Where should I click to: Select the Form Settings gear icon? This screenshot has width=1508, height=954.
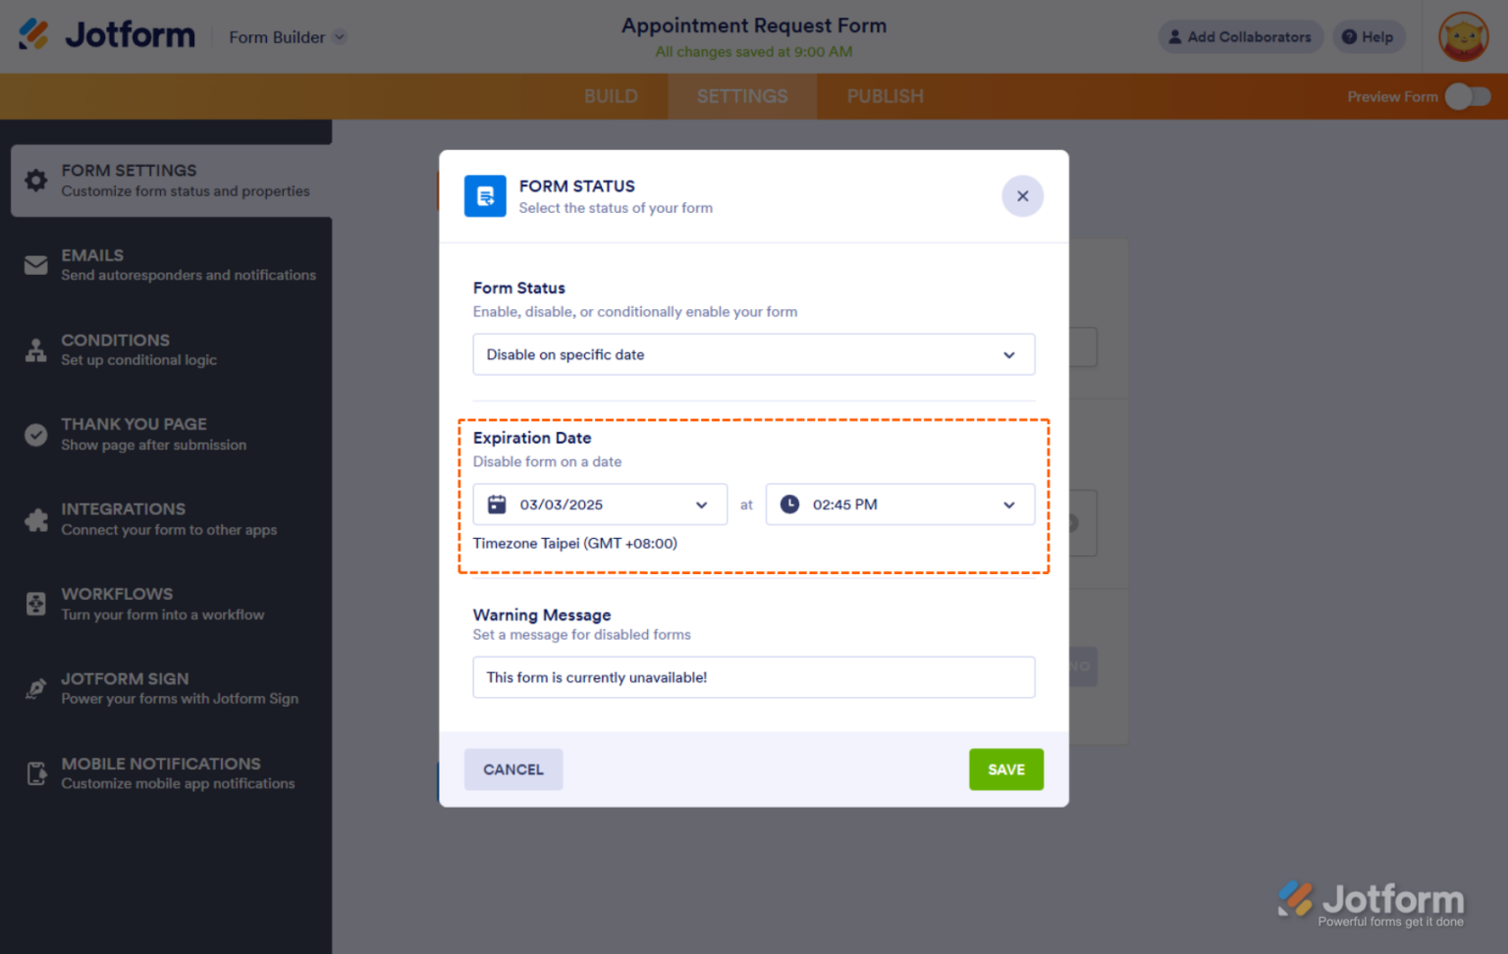tap(35, 181)
